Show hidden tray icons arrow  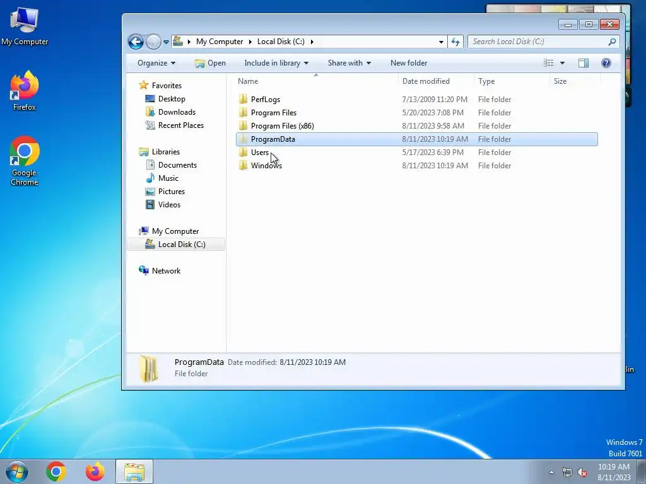point(551,472)
